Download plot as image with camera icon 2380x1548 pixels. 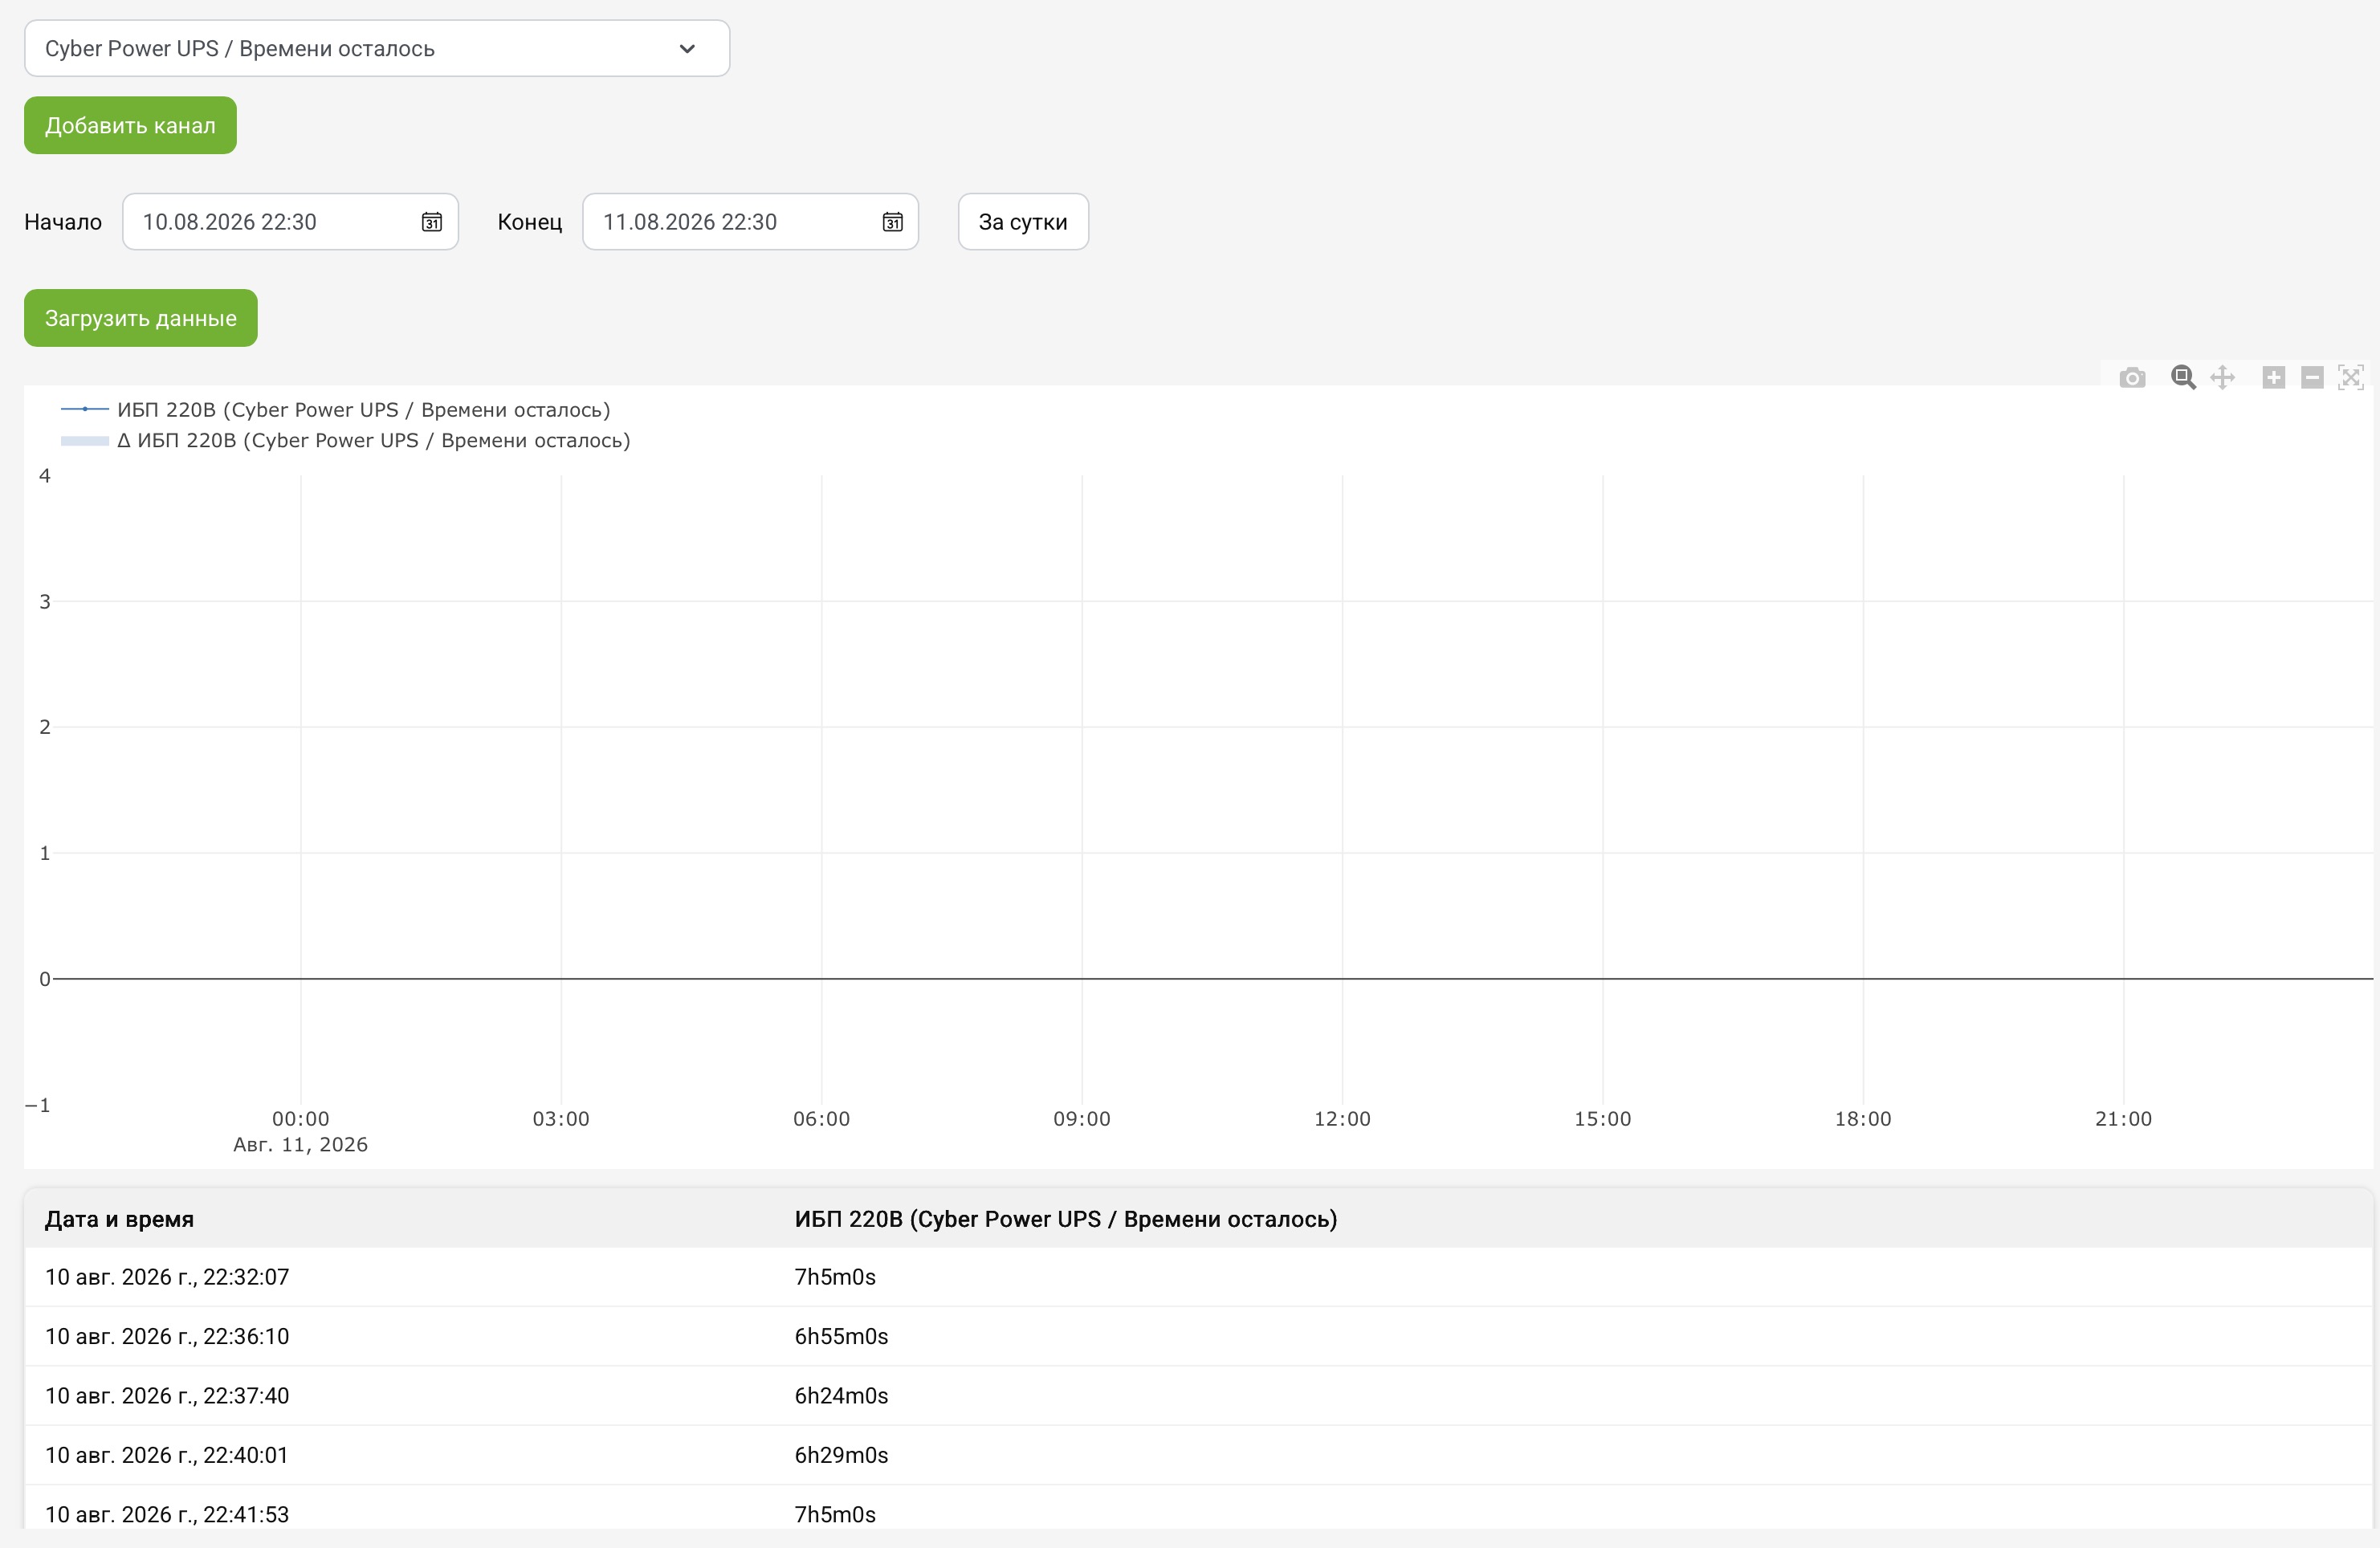point(2132,377)
